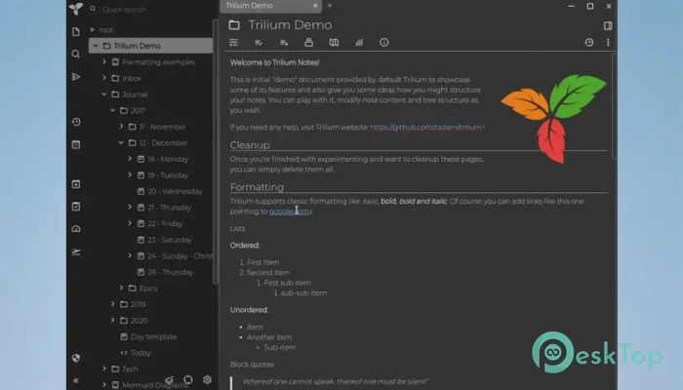Open tree settings gear icon
This screenshot has height=390, width=683.
207,380
